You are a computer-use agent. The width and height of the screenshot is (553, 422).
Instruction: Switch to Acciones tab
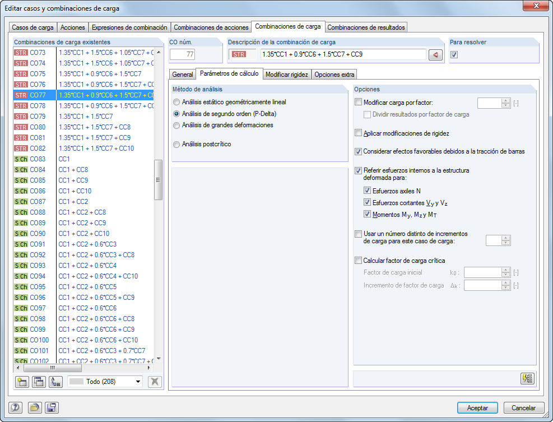[73, 27]
